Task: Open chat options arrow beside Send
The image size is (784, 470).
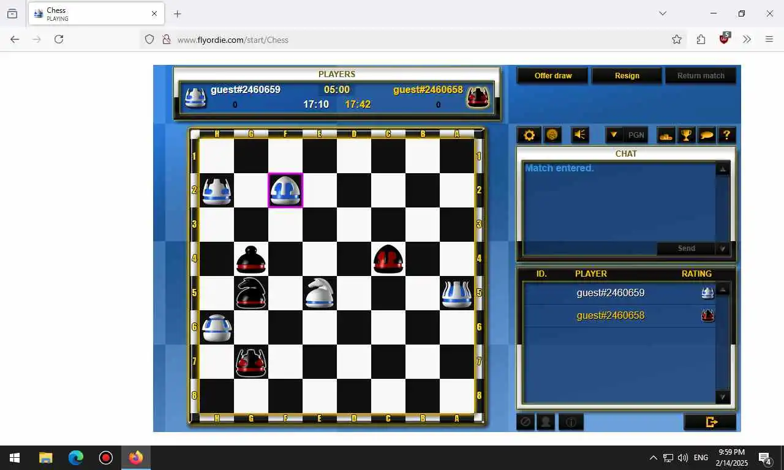Action: (723, 248)
